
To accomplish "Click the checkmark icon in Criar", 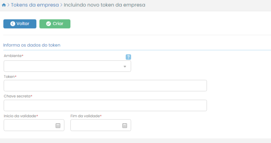I will pos(49,24).
